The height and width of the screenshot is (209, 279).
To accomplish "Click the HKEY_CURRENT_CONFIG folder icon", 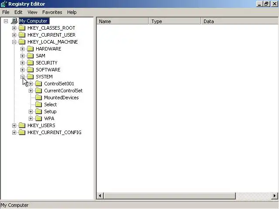I will point(22,132).
